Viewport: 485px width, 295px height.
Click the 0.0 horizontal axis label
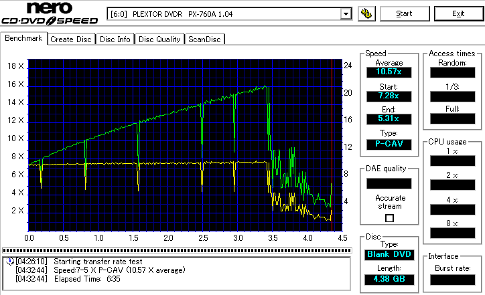click(29, 238)
